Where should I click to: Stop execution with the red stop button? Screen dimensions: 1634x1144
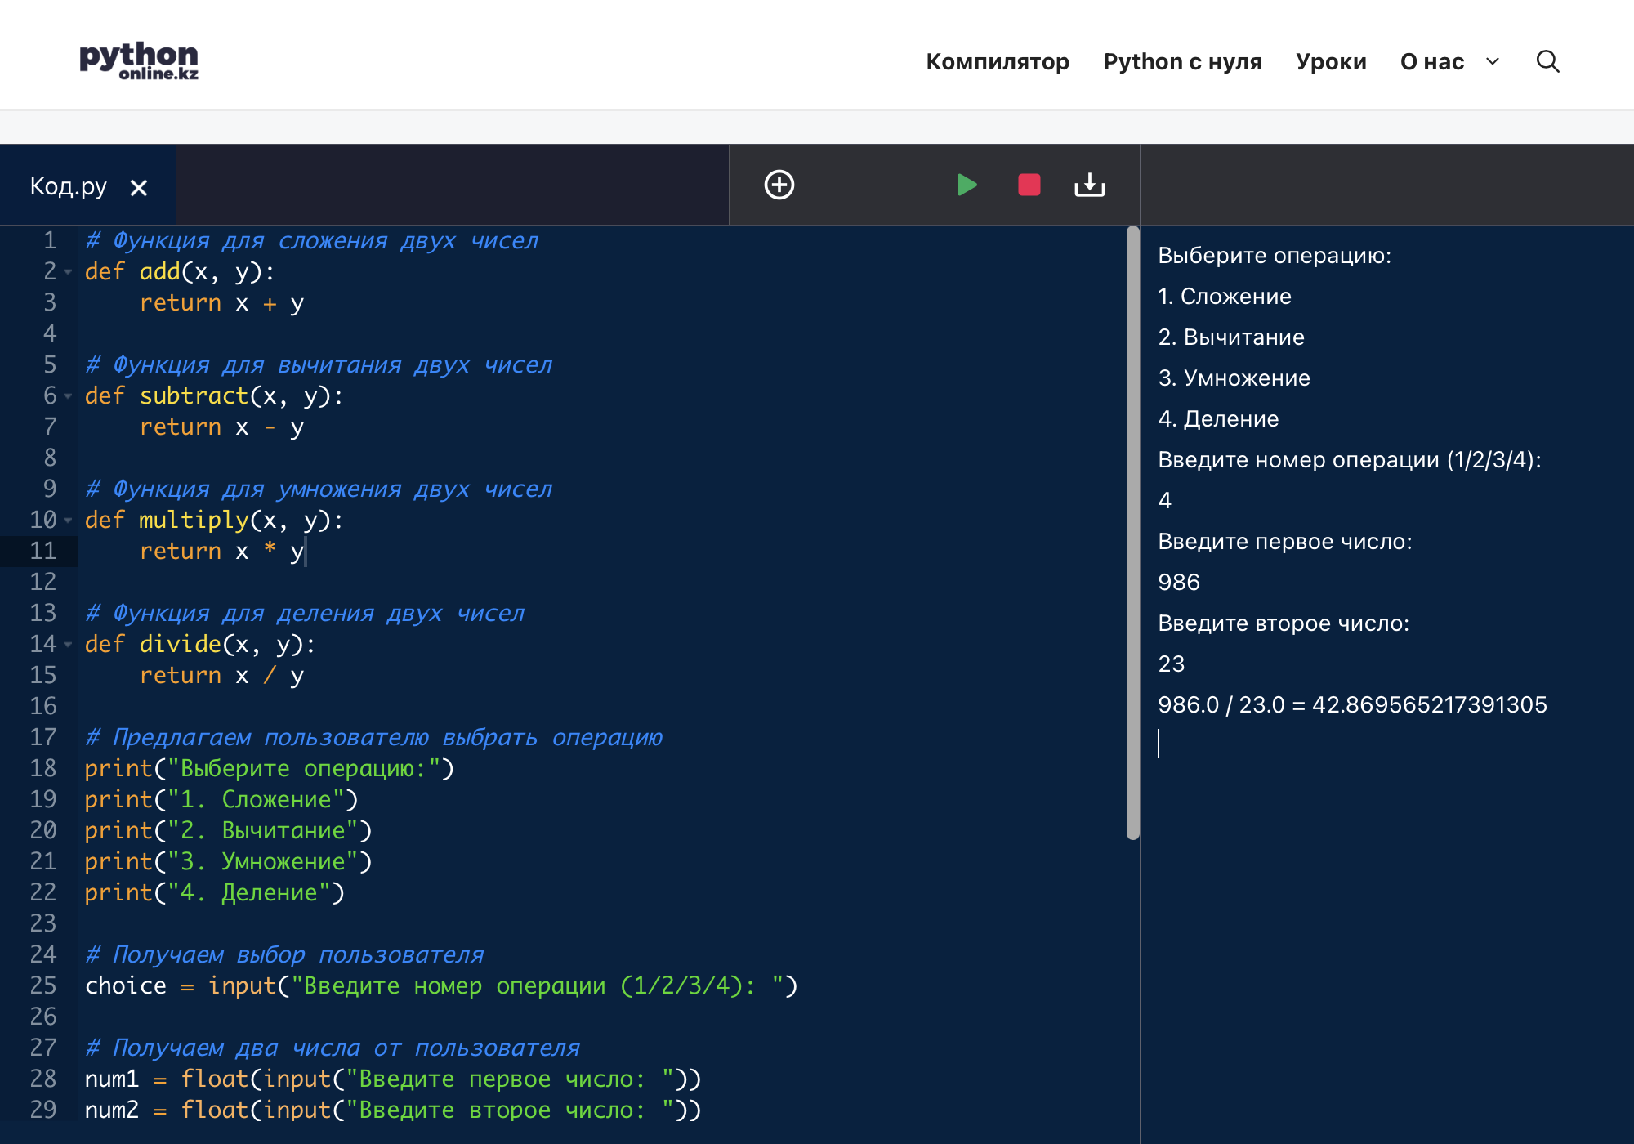(1029, 185)
